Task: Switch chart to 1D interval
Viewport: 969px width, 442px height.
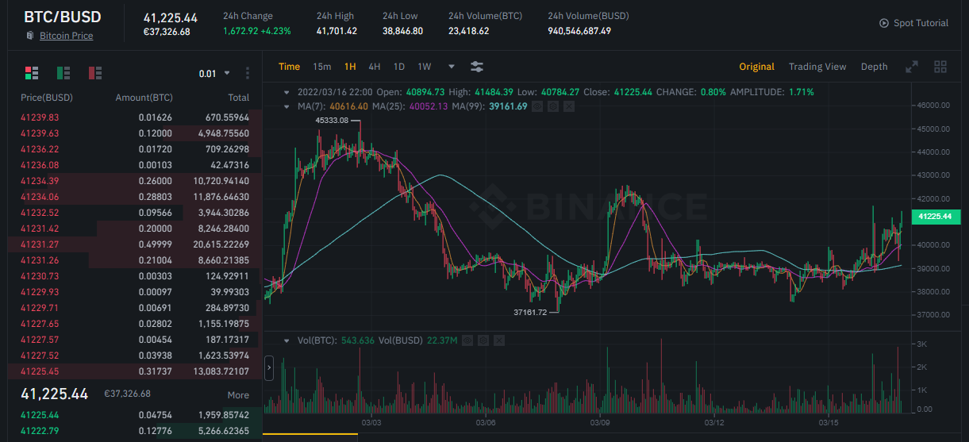Action: coord(399,67)
